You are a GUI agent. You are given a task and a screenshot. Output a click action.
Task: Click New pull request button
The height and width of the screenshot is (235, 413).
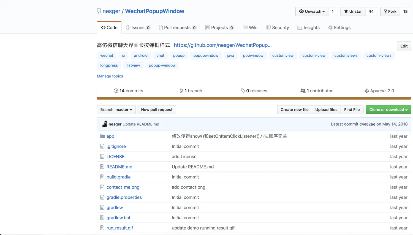tap(157, 109)
